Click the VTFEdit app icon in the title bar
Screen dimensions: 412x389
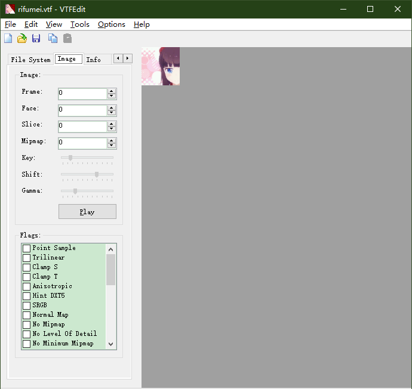pos(10,9)
